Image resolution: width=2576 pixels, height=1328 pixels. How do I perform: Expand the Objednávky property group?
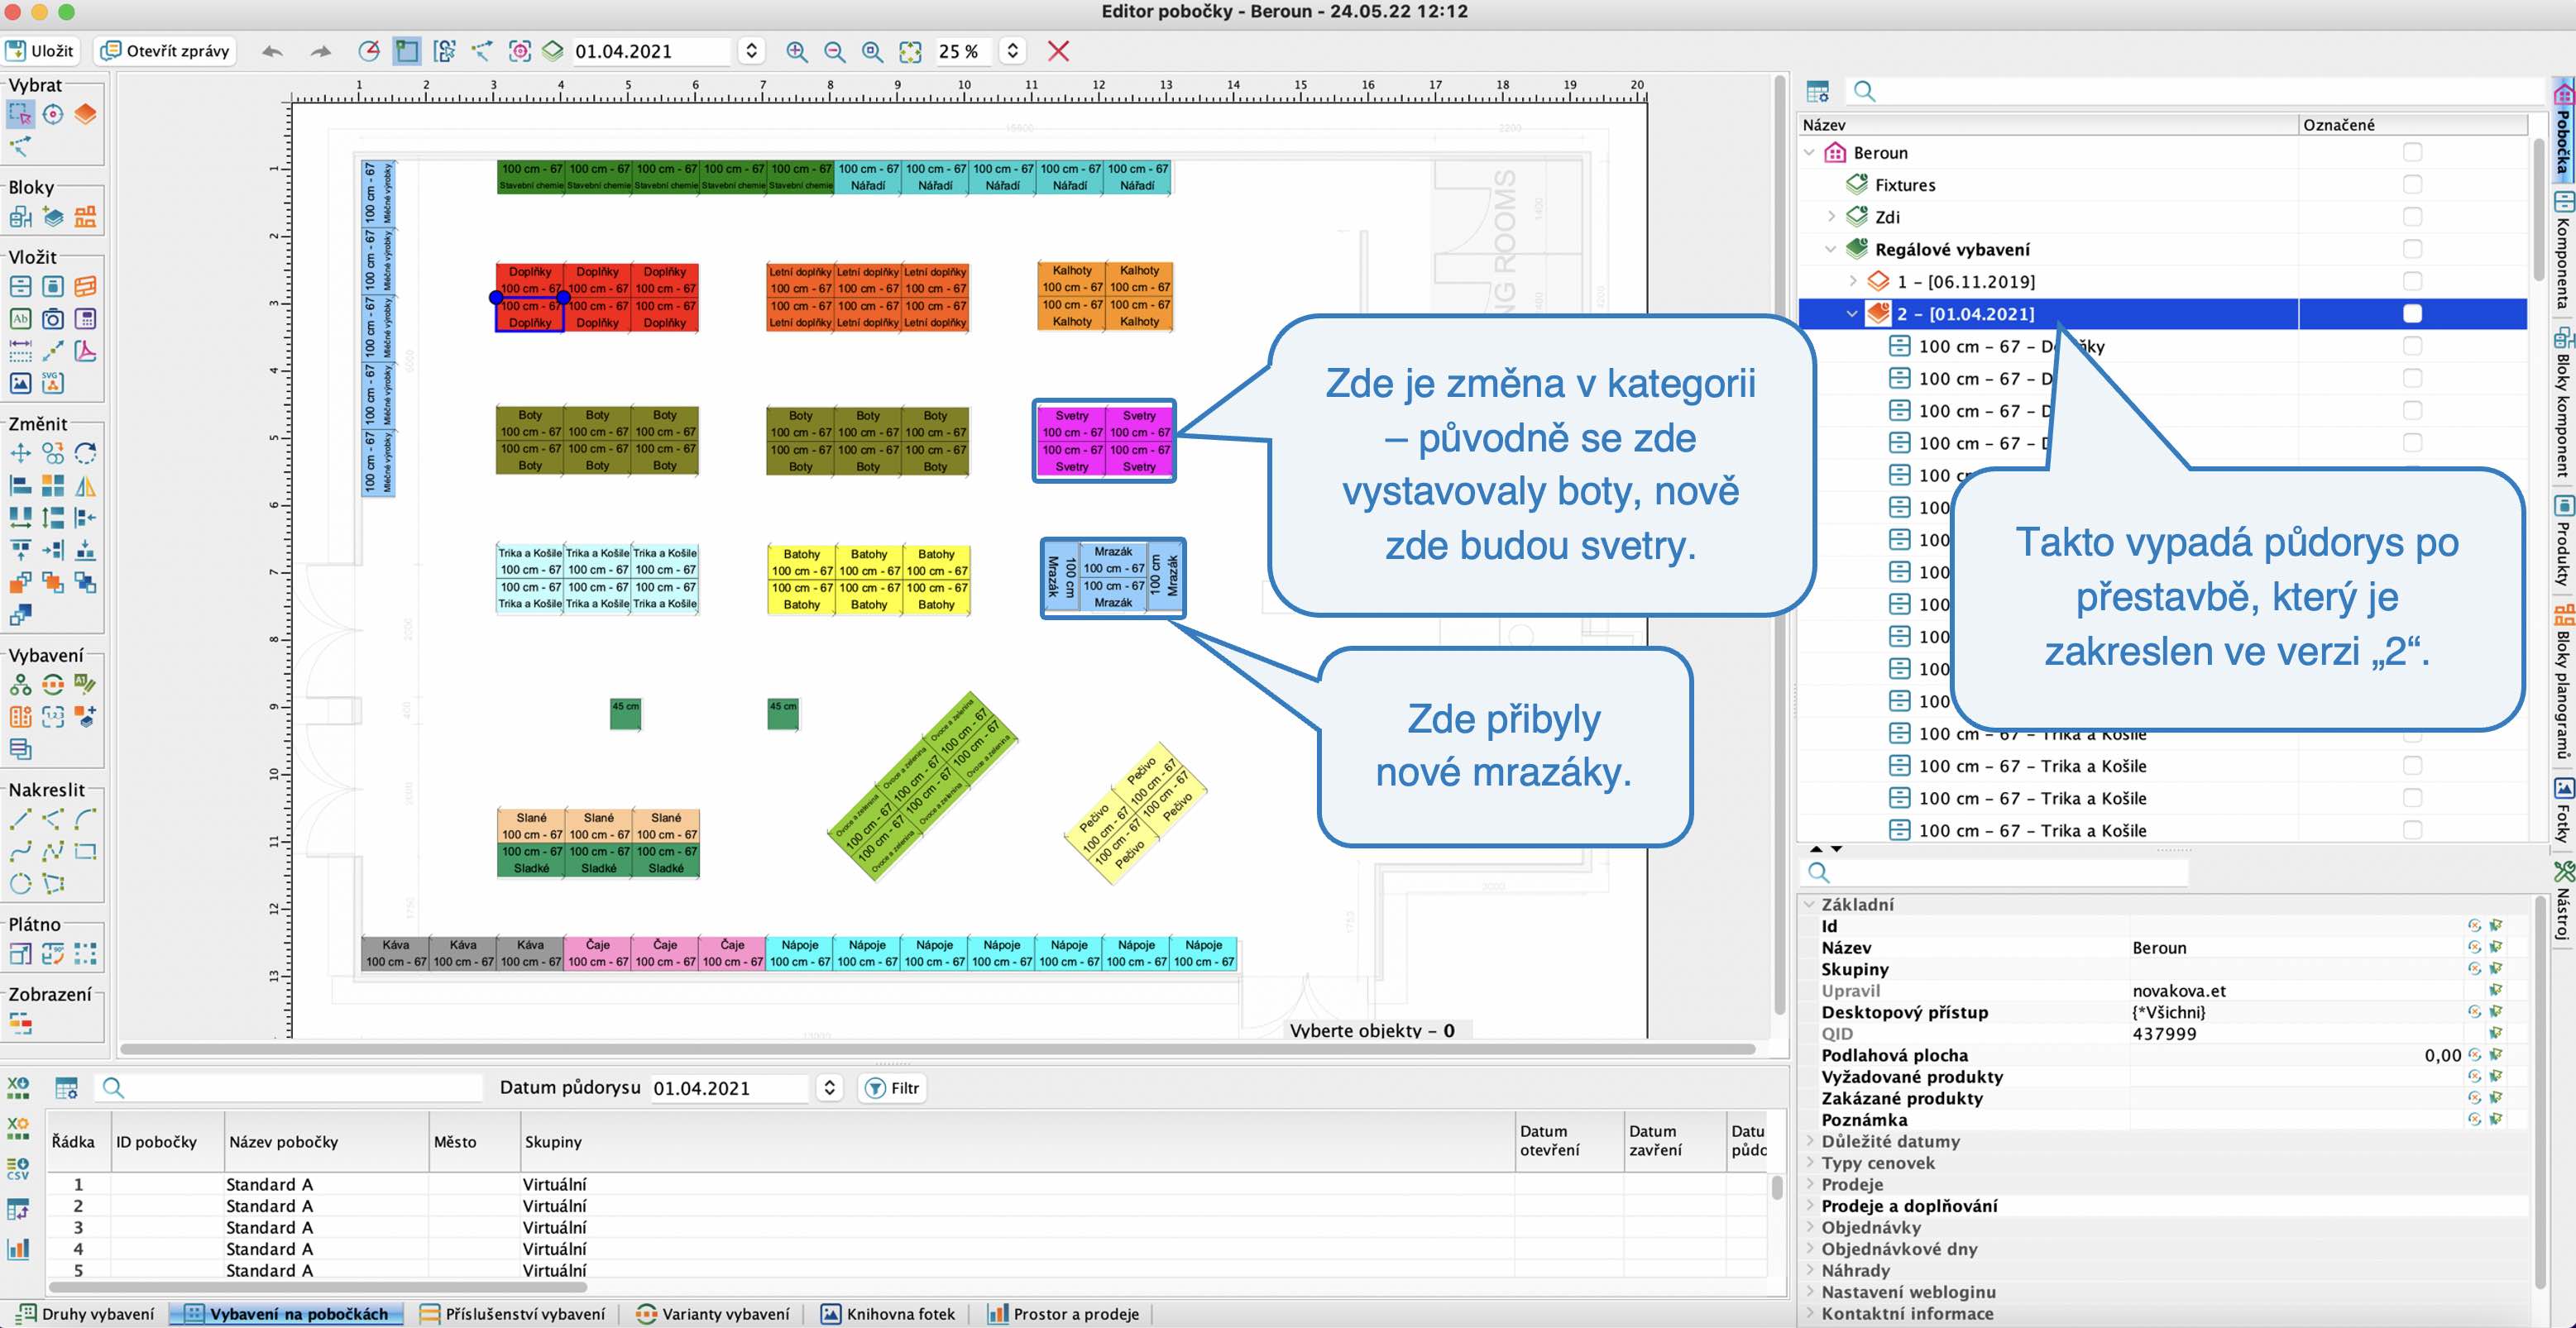[1810, 1227]
